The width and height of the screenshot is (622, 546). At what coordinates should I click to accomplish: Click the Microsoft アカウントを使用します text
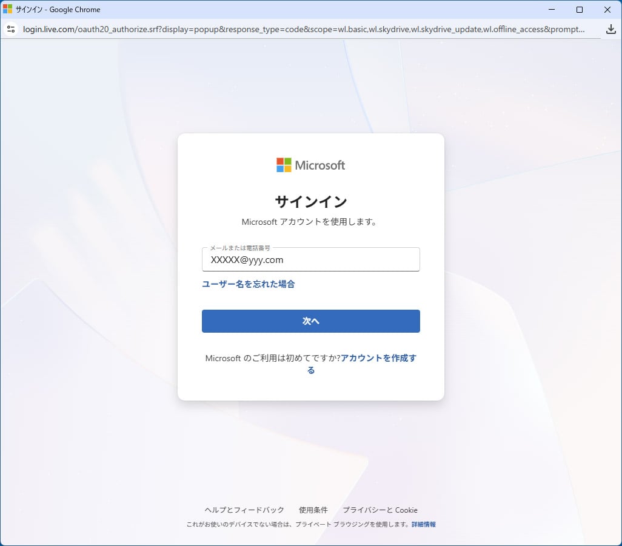309,222
